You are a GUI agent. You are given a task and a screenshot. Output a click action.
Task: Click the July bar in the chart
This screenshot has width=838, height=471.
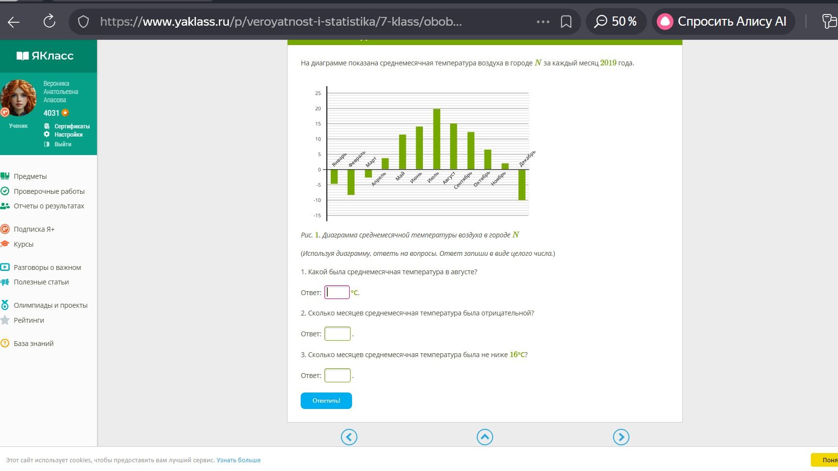[x=436, y=139]
